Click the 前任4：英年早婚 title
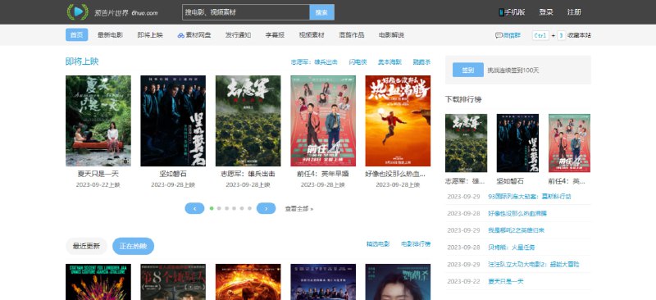This screenshot has height=300, width=656. (323, 174)
